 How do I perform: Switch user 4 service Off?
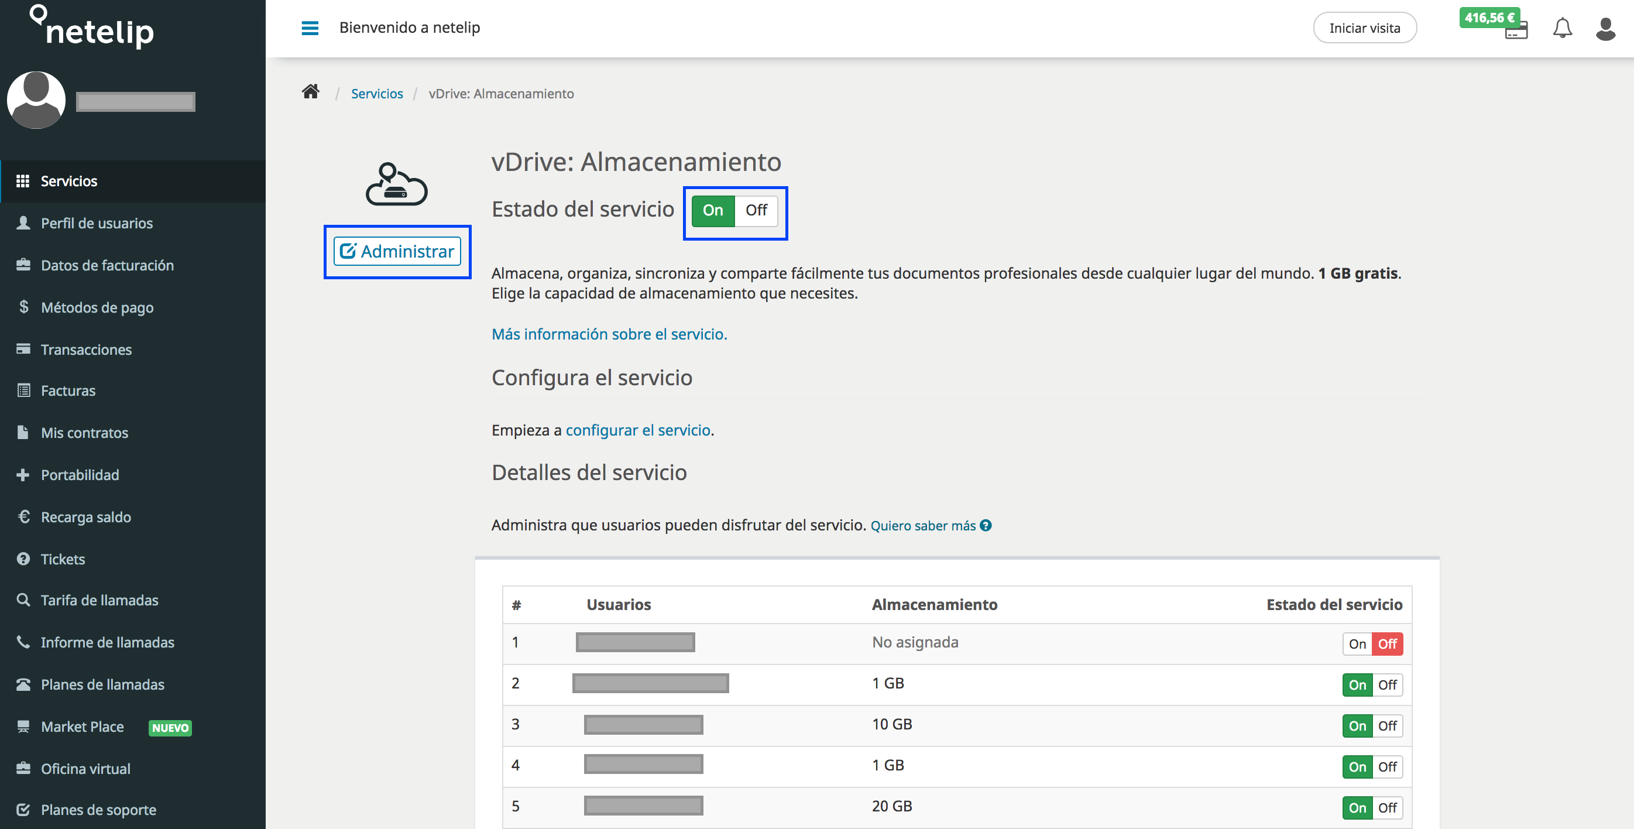pos(1387,767)
